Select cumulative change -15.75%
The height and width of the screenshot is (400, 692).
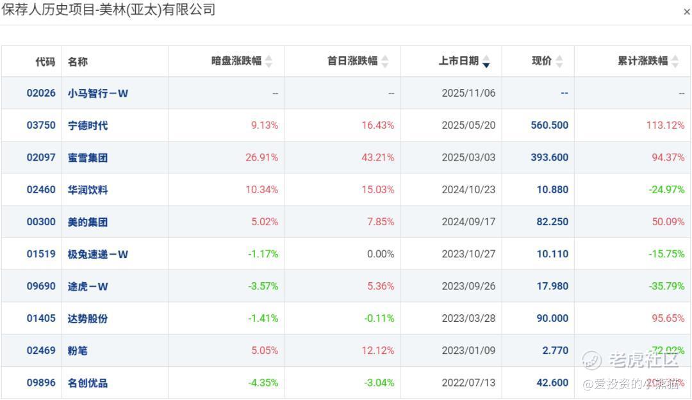tap(666, 254)
